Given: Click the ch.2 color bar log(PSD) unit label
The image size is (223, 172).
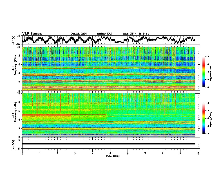Looking at the screenshot, I should pos(211,119).
